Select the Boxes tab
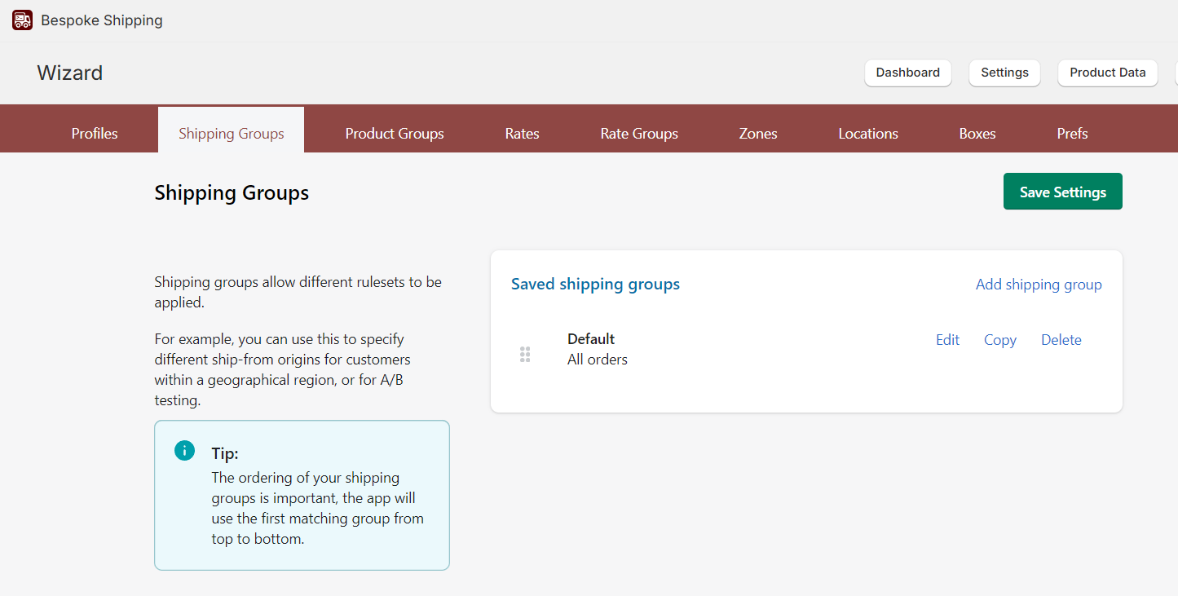The image size is (1178, 596). [x=977, y=134]
